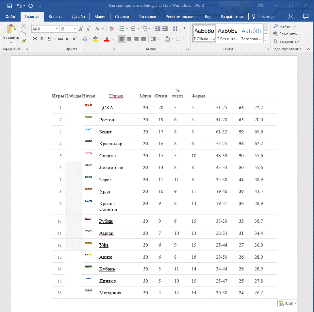Select the Обычный style thumbnail
This screenshot has width=314, height=312.
tap(204, 34)
